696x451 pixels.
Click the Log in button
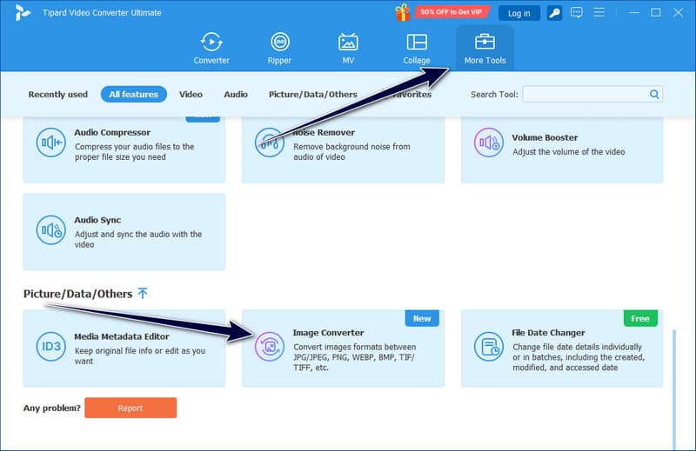coord(519,13)
